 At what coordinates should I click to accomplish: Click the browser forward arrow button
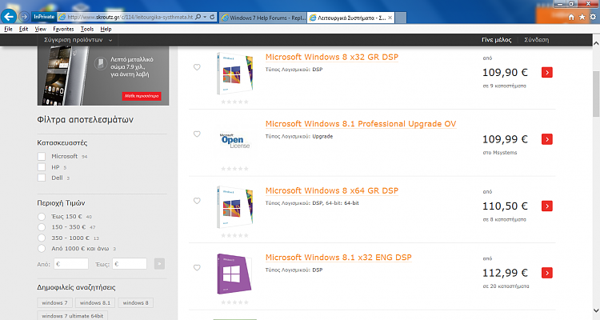(24, 17)
